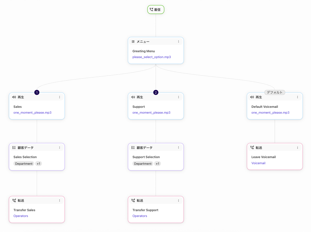This screenshot has width=311, height=232.
Task: Open the please_select_option.mp3 link
Action: tap(151, 57)
